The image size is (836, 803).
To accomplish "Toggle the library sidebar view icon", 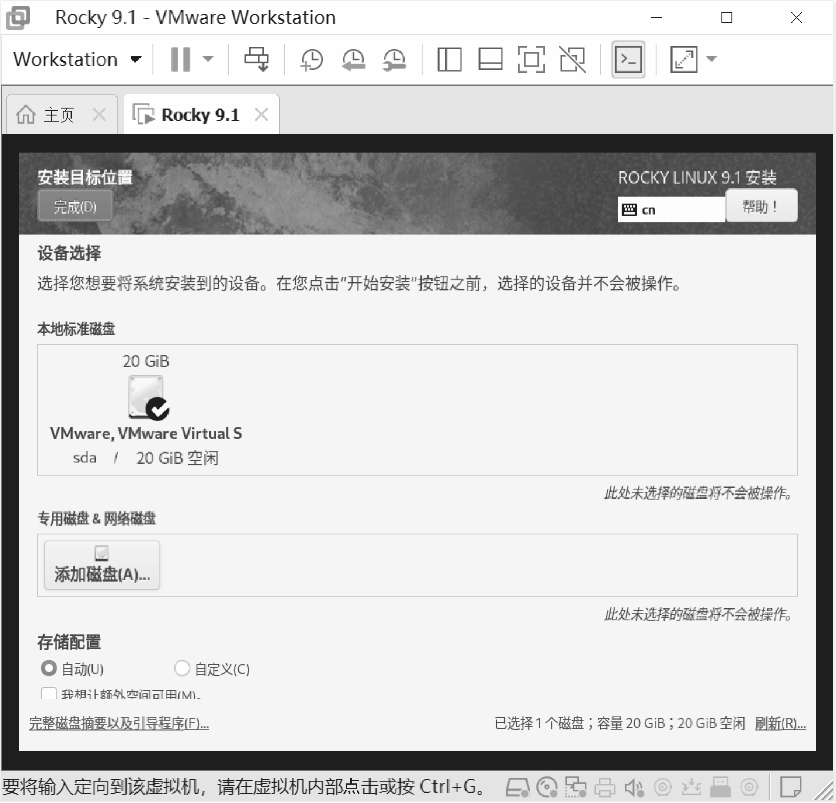I will click(x=449, y=59).
